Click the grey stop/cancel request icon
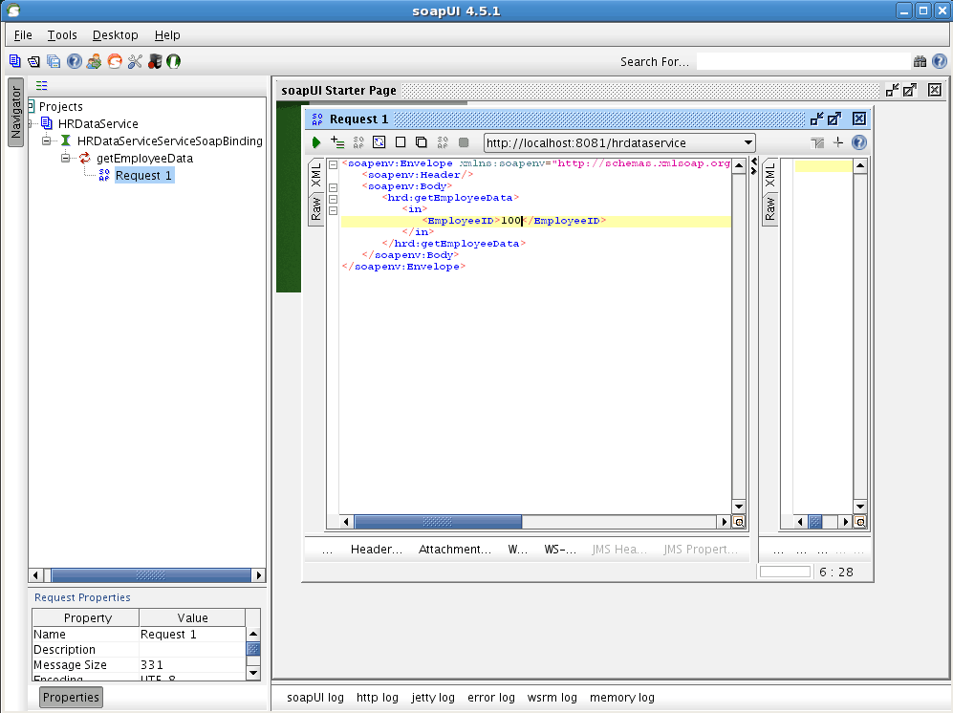Image resolution: width=953 pixels, height=713 pixels. [x=464, y=142]
